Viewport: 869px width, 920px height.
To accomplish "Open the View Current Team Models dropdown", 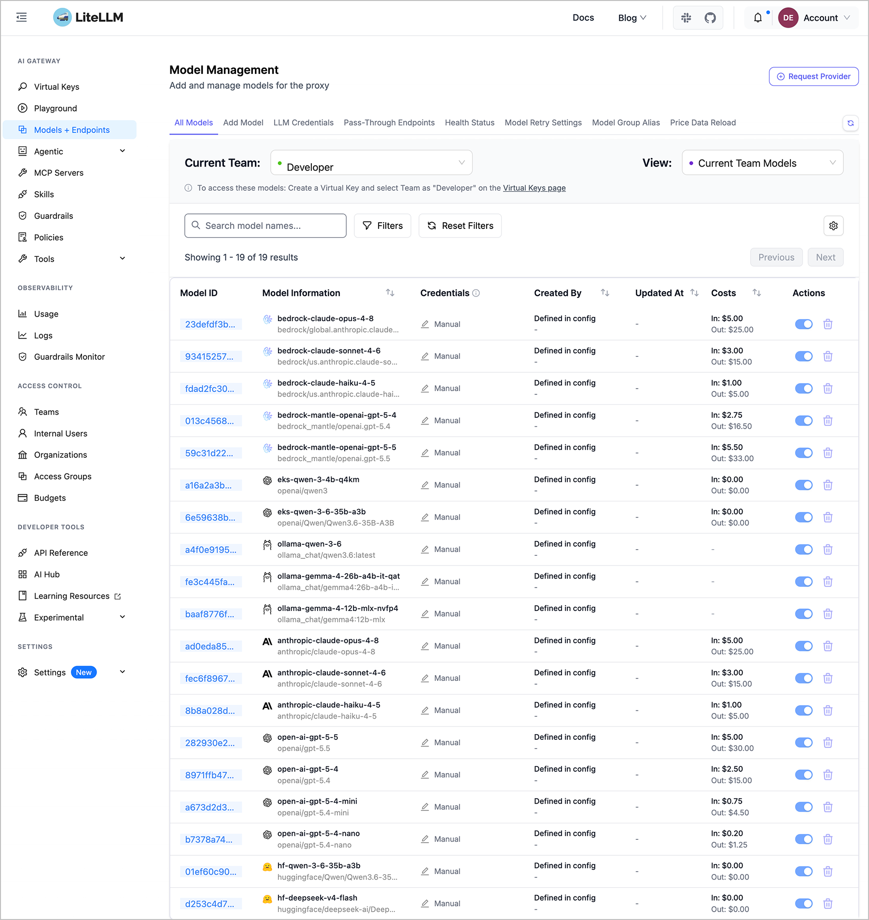I will pos(762,163).
